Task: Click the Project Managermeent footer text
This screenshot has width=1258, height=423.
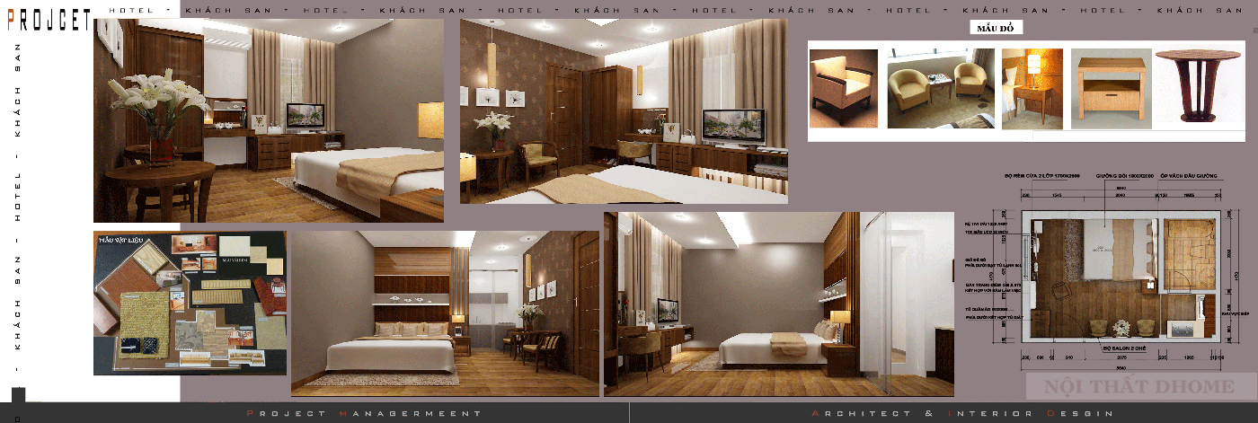Action: [364, 413]
